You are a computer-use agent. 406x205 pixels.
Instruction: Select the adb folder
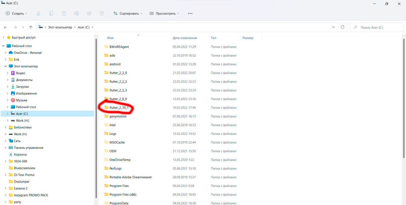pyautogui.click(x=112, y=56)
